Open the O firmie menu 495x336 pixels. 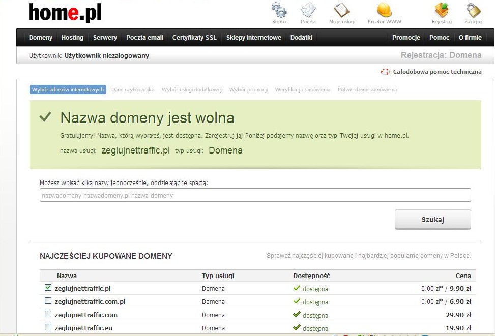coord(470,37)
